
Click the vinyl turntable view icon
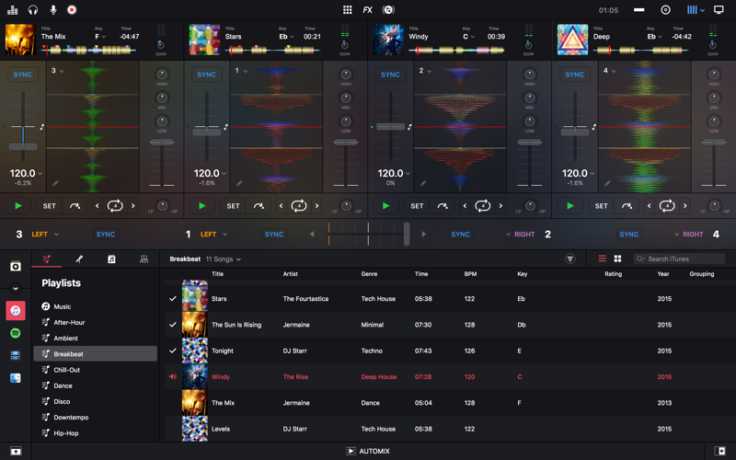pyautogui.click(x=665, y=10)
